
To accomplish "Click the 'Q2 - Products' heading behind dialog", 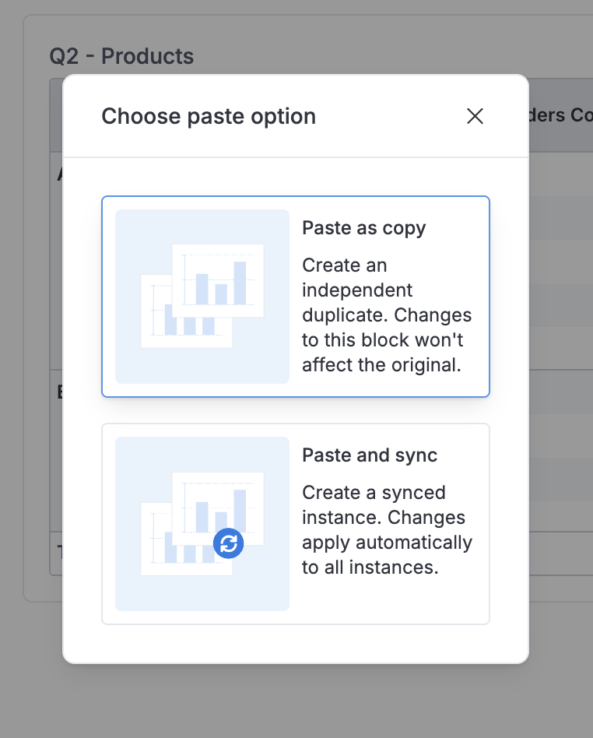I will click(x=121, y=56).
